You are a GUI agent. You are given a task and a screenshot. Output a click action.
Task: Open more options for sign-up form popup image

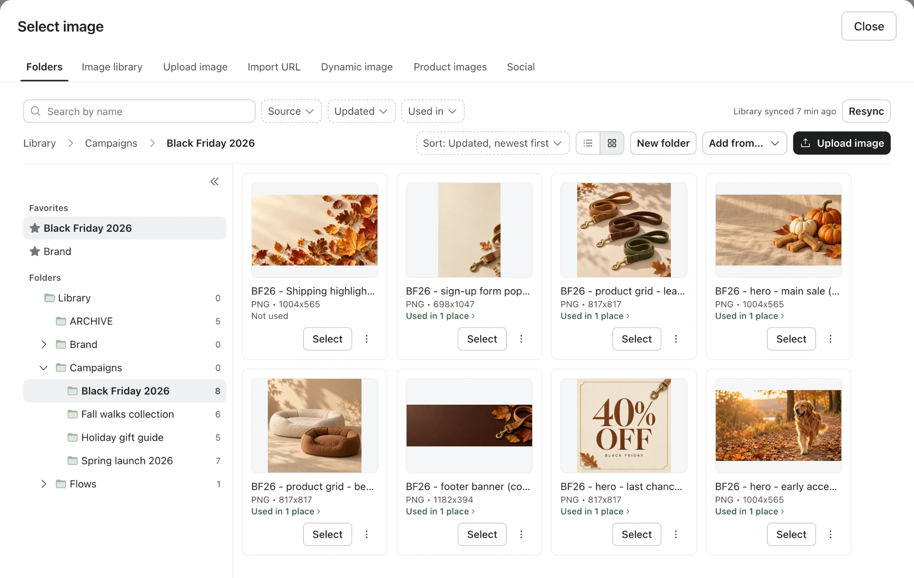coord(521,339)
